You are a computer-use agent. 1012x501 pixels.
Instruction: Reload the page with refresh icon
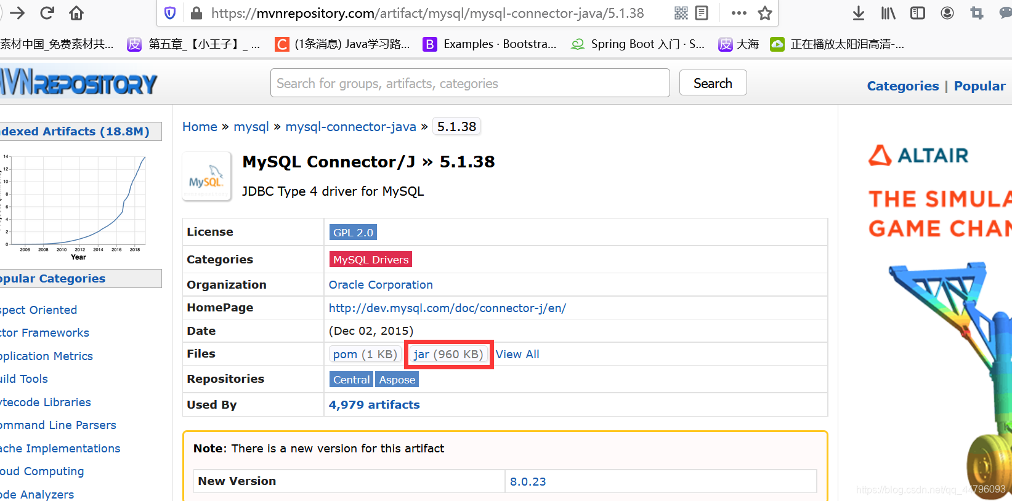pos(47,13)
